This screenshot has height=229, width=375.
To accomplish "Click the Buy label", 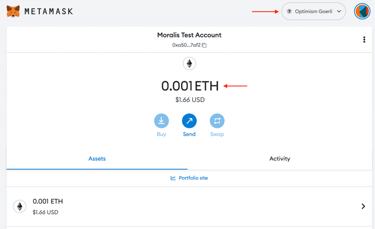I will point(161,134).
